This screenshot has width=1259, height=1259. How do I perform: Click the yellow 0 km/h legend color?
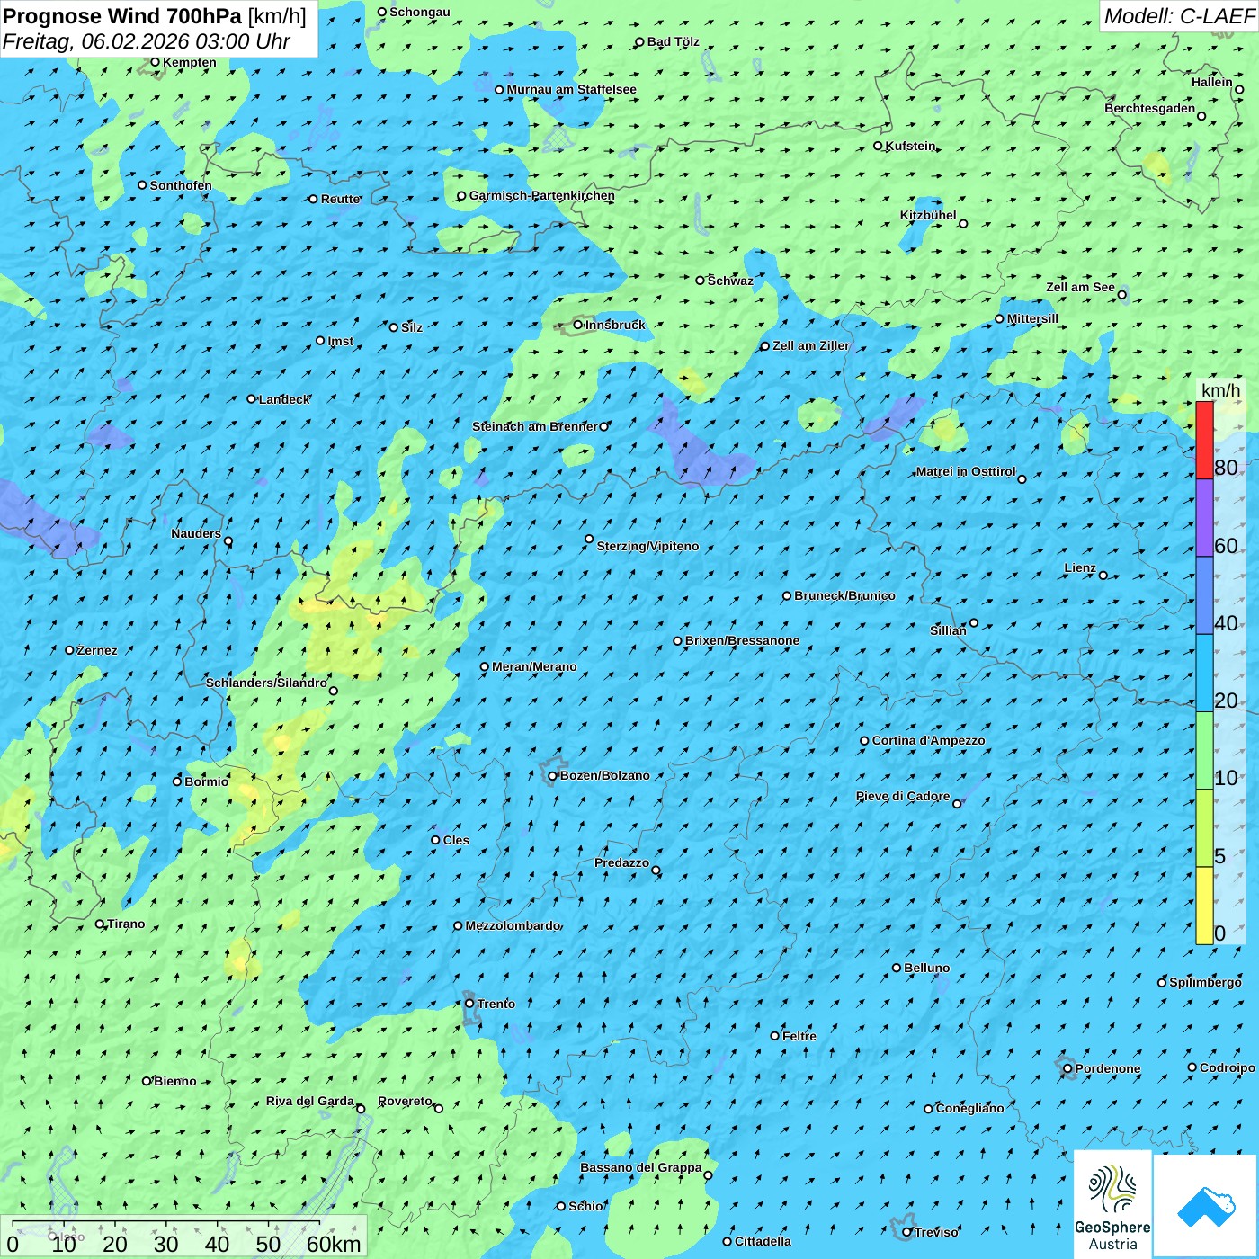click(x=1204, y=906)
